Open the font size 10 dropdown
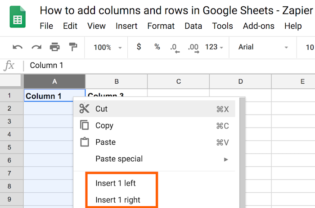Viewport: 315px width, 208px height. (x=310, y=47)
